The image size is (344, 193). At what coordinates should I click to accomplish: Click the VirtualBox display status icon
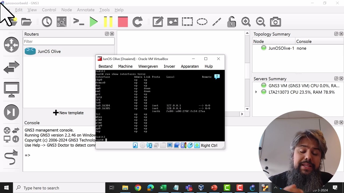click(x=170, y=145)
